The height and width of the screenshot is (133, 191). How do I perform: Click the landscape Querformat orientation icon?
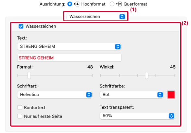click(x=119, y=4)
